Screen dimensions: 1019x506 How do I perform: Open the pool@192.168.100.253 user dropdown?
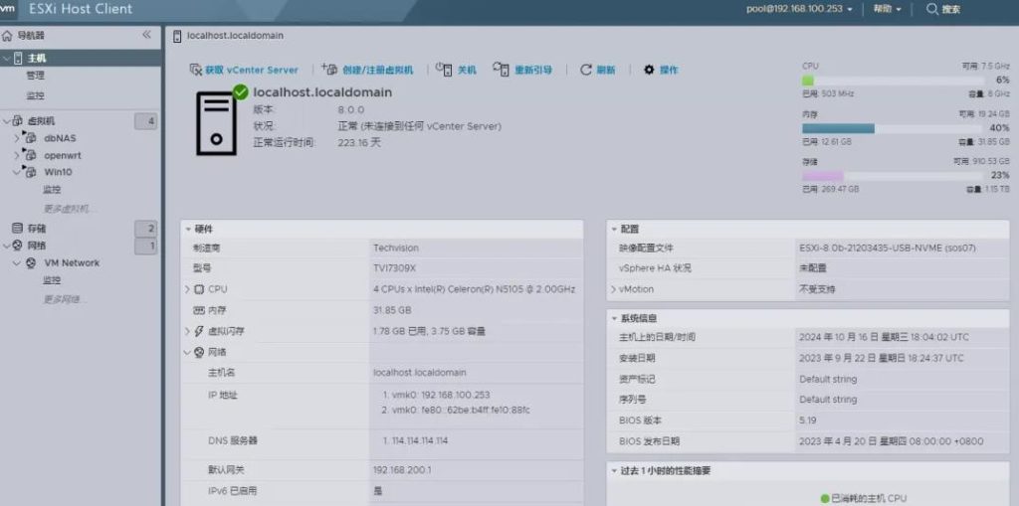coord(799,9)
